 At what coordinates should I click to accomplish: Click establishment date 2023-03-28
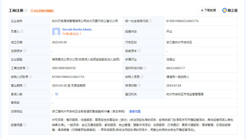pos(59,42)
